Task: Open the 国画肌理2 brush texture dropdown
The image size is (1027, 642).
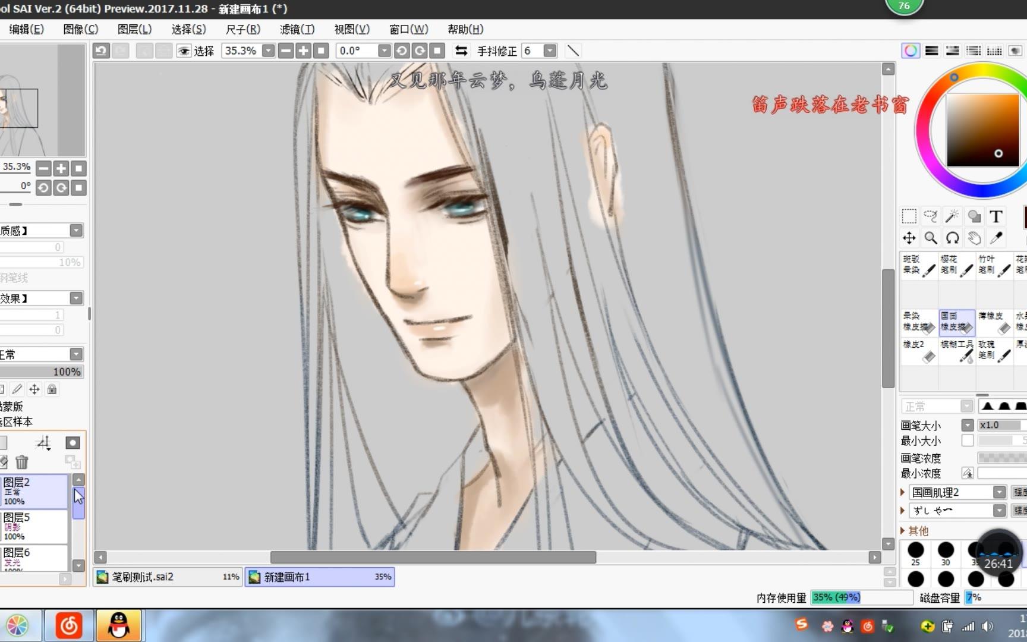Action: 1000,492
